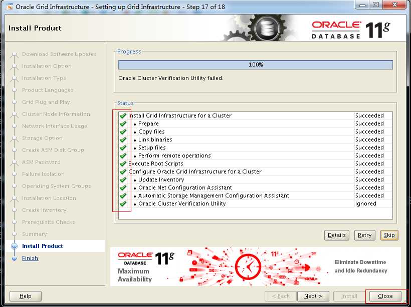The width and height of the screenshot is (411, 307).
Task: Click 'Succeeded' status for Execute Root Scripts
Action: tap(369, 163)
